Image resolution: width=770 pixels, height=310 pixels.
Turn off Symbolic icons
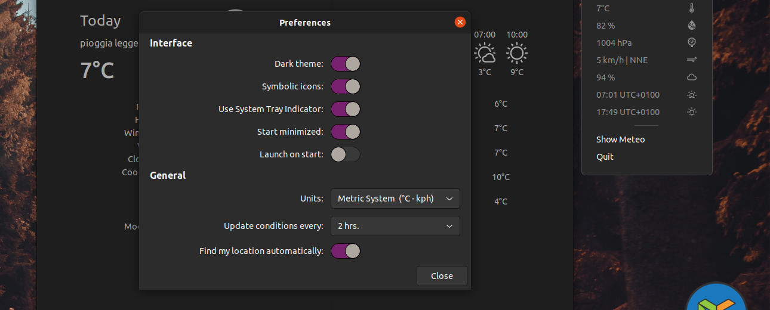(346, 86)
